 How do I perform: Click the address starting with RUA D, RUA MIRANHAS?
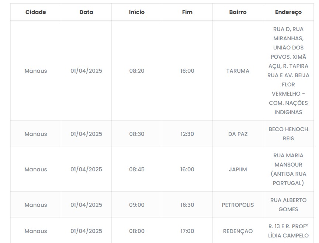(288, 71)
